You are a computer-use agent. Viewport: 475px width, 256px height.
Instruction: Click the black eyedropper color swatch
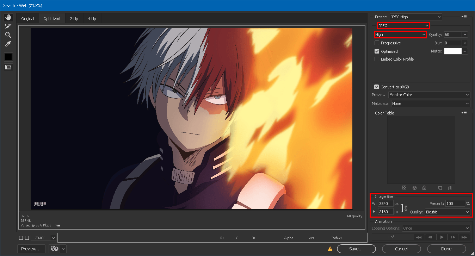click(8, 57)
